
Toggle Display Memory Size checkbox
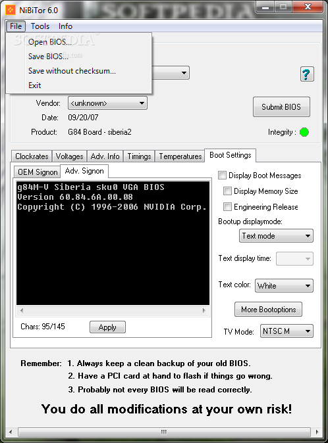click(x=227, y=191)
